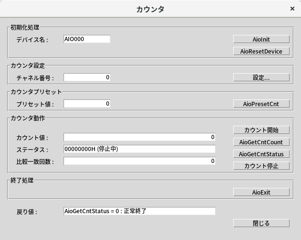The height and width of the screenshot is (240, 301).
Task: Read count using AioGetCntCount button
Action: click(261, 142)
